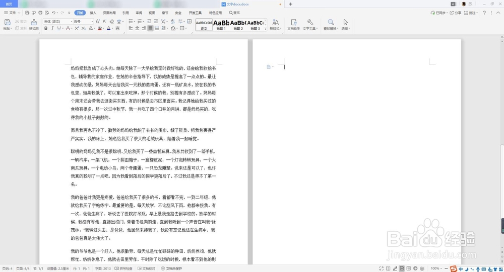
Task: Toggle justify alignment button
Action: [150, 28]
